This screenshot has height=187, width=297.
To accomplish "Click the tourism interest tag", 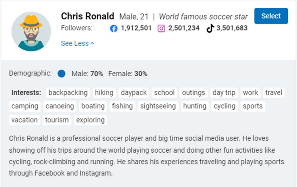I will click(57, 120).
